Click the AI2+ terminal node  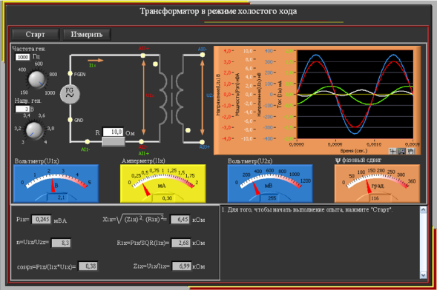click(143, 55)
